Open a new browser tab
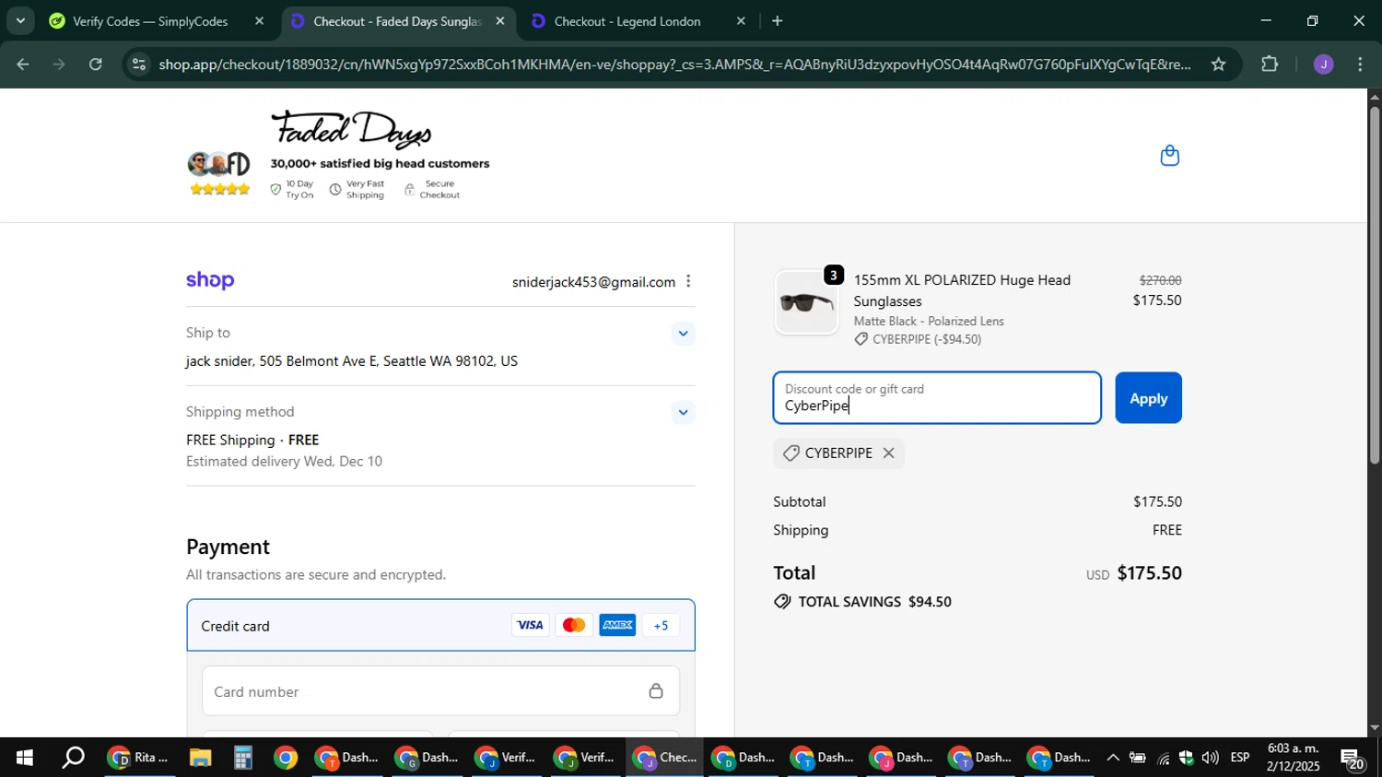Screen dimensions: 1382x777 [778, 21]
